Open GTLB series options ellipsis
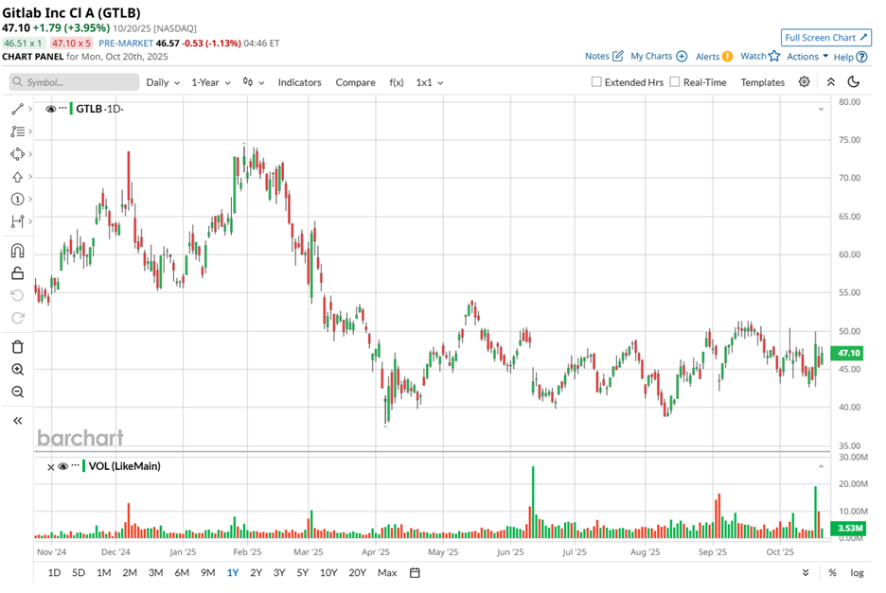 tap(62, 107)
